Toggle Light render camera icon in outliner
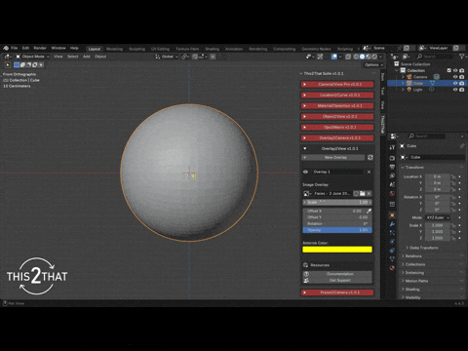 coord(462,90)
